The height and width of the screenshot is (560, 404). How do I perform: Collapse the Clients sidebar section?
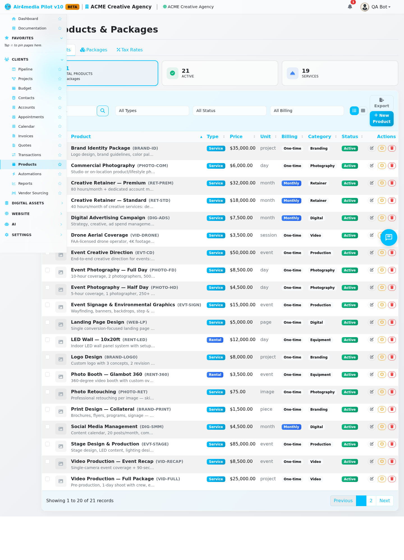click(x=34, y=60)
